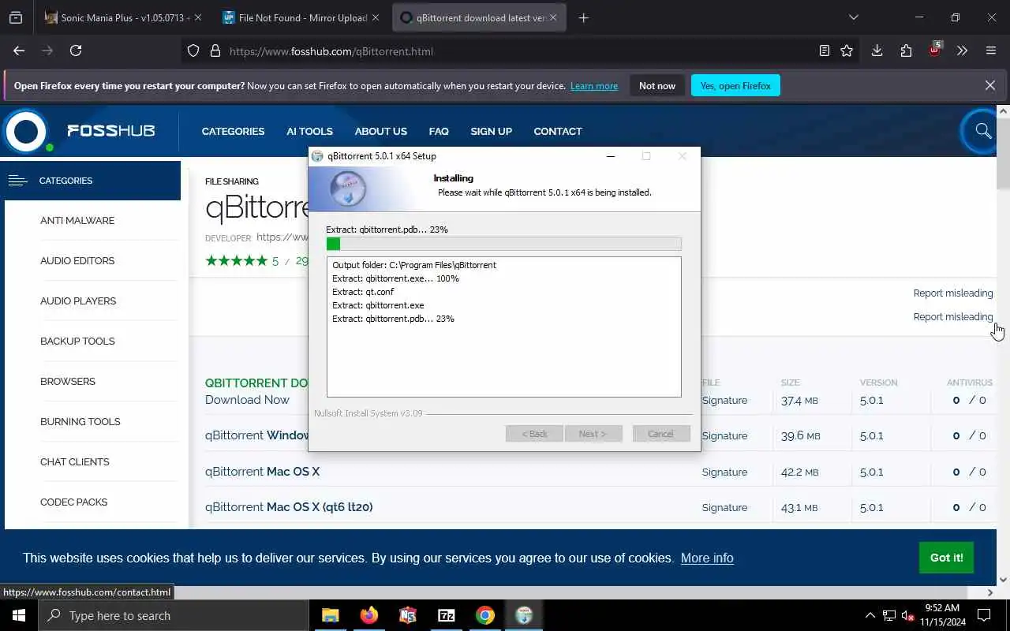Select CHAT CLIENTS category
This screenshot has width=1010, height=631.
click(x=75, y=461)
